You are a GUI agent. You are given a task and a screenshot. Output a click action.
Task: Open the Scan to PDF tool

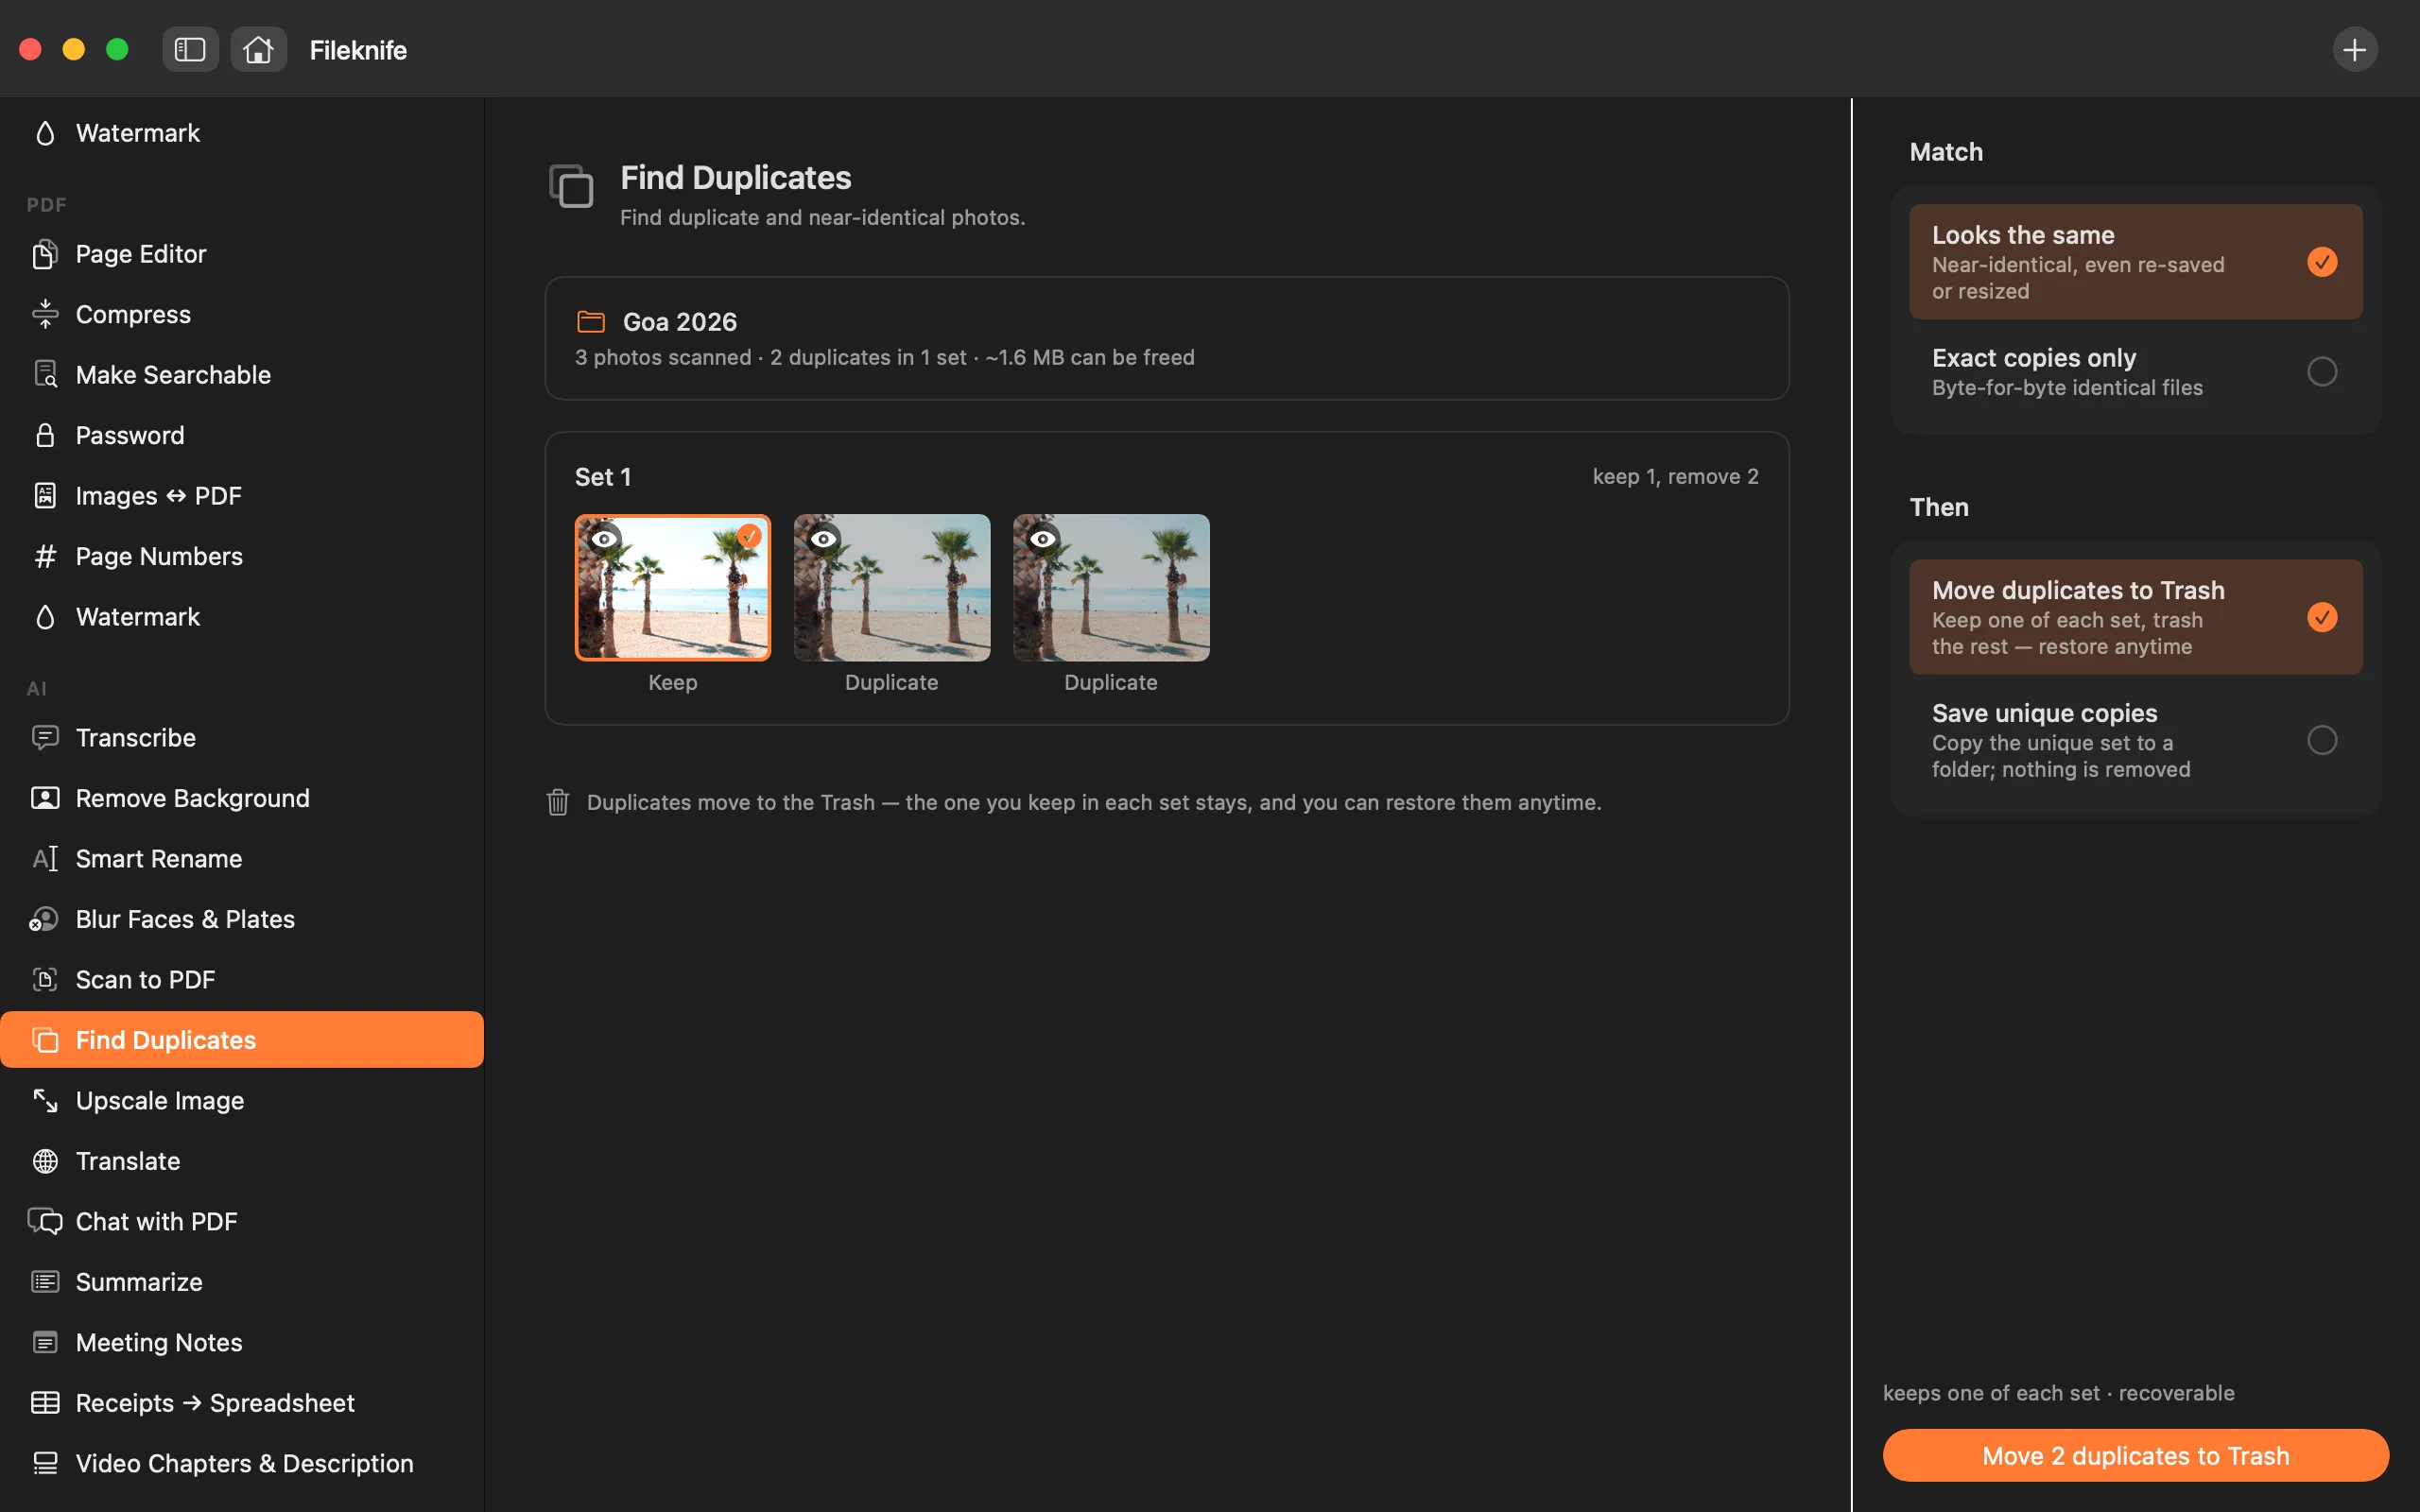[242, 980]
